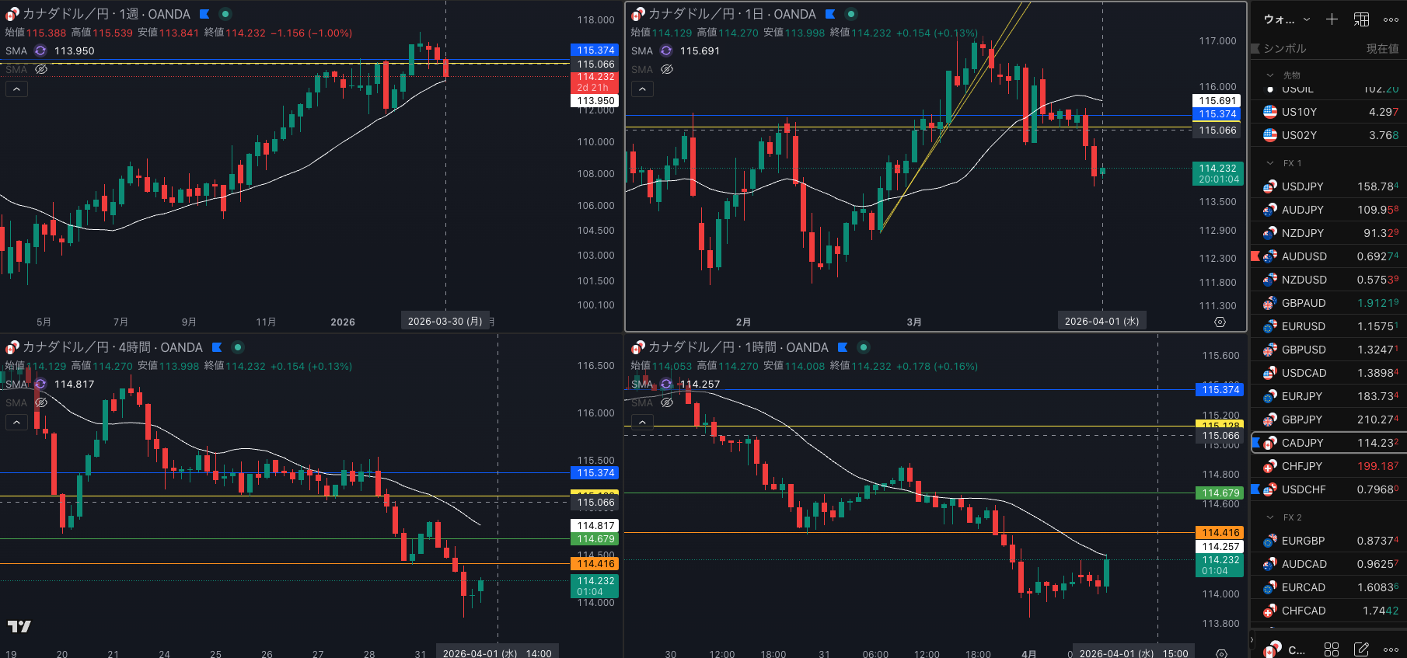Click the add symbol plus icon in watchlist
The width and height of the screenshot is (1407, 658).
1332,19
